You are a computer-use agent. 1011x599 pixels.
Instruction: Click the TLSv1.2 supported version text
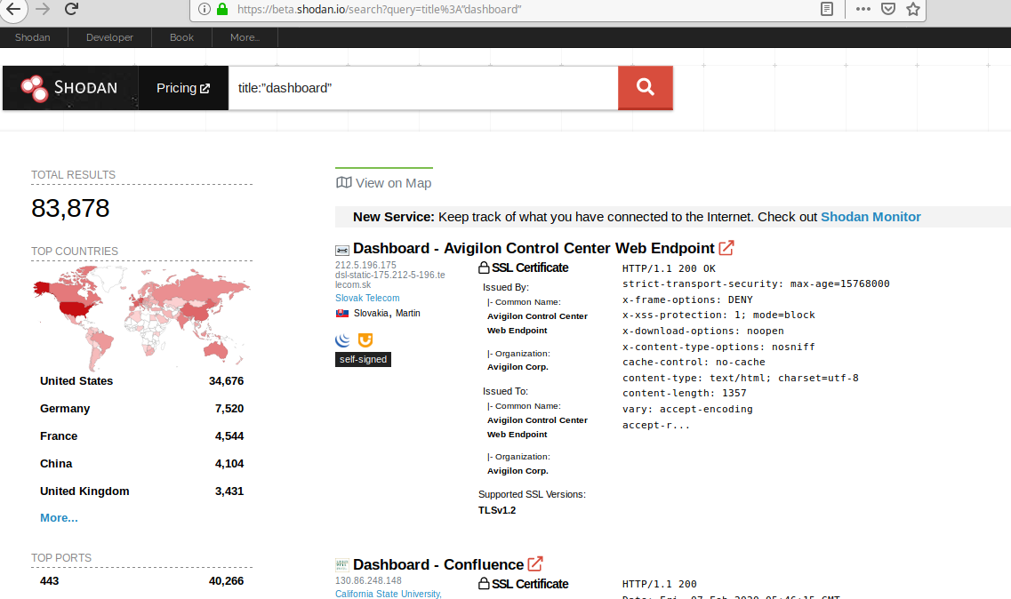pyautogui.click(x=497, y=510)
